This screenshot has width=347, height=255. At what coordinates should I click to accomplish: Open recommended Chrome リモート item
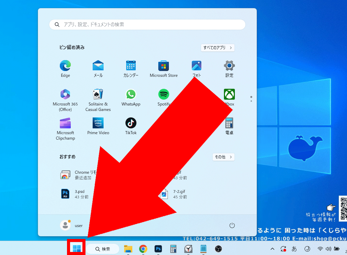pyautogui.click(x=79, y=175)
